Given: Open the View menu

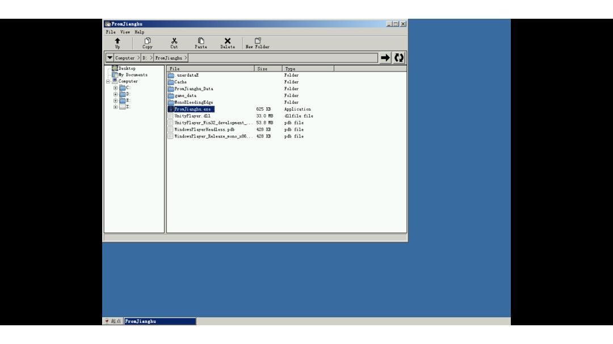Looking at the screenshot, I should (125, 32).
